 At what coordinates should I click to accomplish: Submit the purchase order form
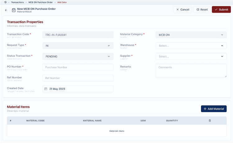(x=221, y=10)
